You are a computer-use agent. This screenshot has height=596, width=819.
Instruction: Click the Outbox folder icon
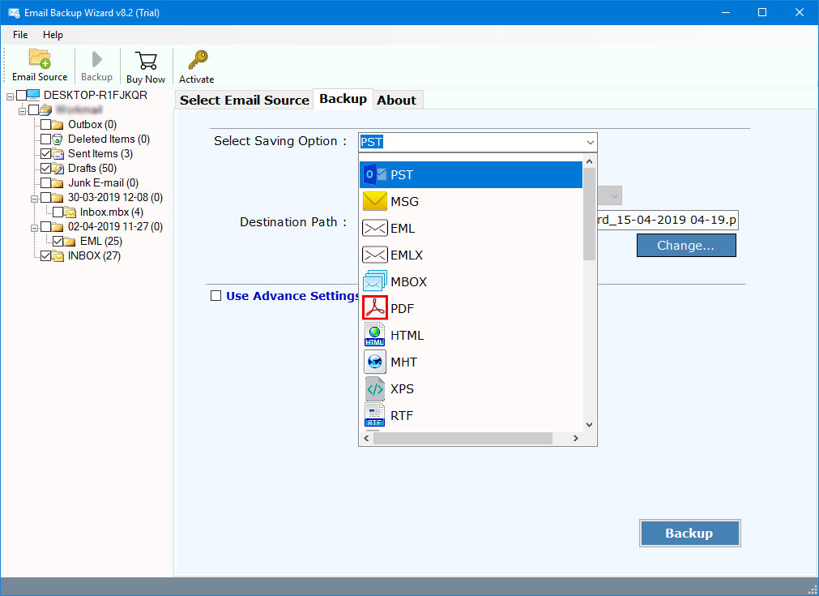pos(58,124)
